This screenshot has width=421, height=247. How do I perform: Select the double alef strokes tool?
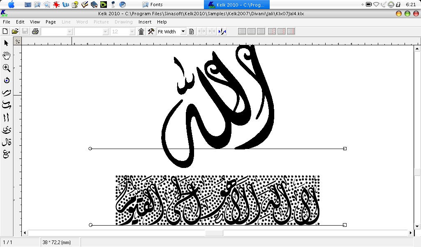click(7, 117)
